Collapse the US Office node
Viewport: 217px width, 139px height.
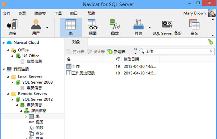13,56
